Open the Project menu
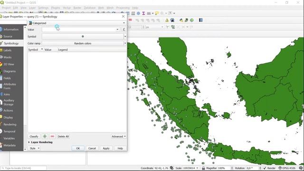Screen dimensions: 304x171 point(6,8)
